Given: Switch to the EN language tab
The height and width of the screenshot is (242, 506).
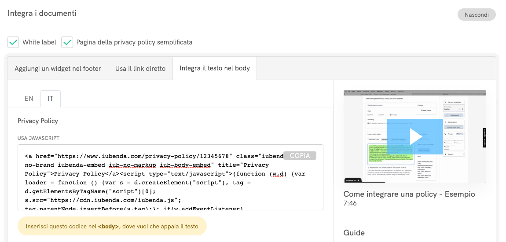Looking at the screenshot, I should 29,99.
